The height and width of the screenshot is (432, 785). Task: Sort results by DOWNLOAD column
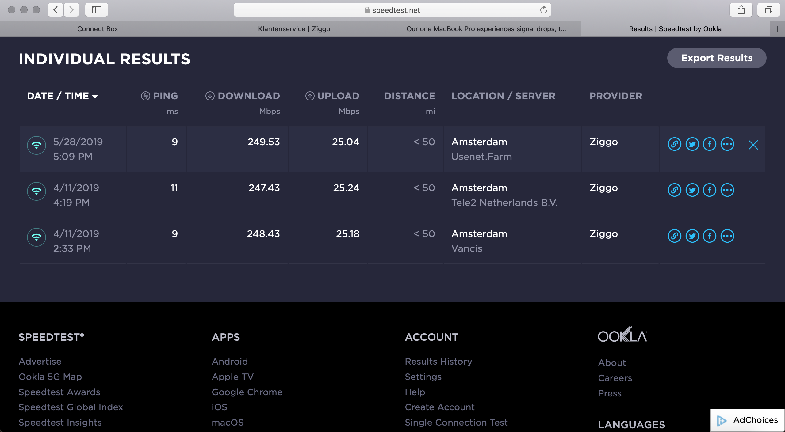249,96
